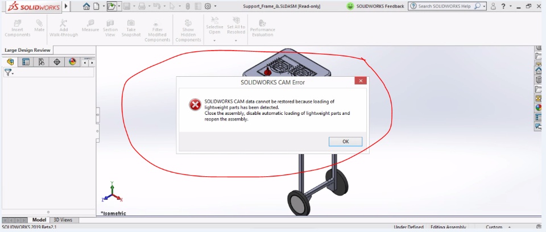Click the XYZ orientation triad
This screenshot has height=232, width=546.
[x=112, y=192]
